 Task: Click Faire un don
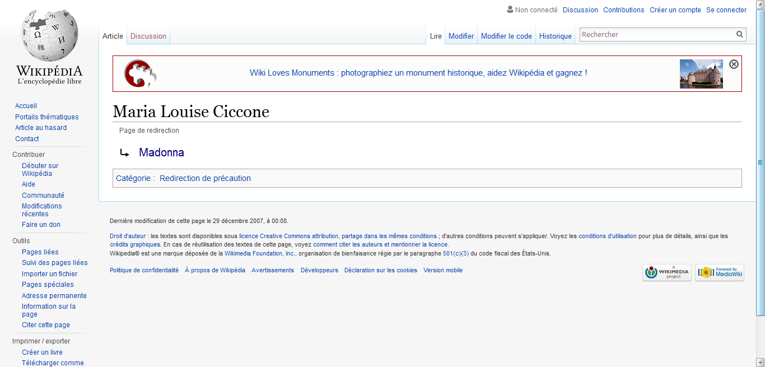click(41, 225)
